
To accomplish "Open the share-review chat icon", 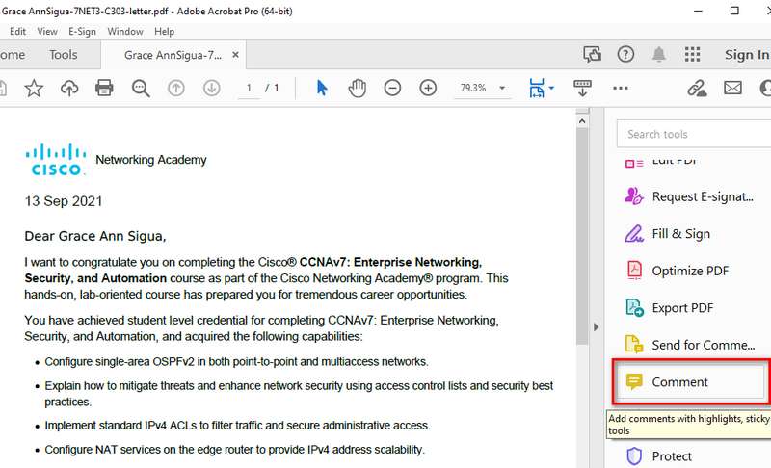I will pos(592,54).
